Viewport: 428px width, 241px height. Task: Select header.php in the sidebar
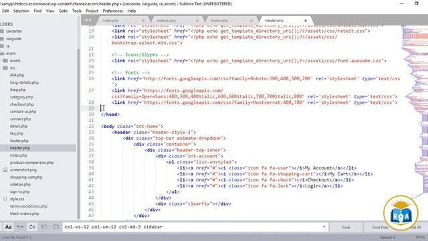pyautogui.click(x=20, y=148)
